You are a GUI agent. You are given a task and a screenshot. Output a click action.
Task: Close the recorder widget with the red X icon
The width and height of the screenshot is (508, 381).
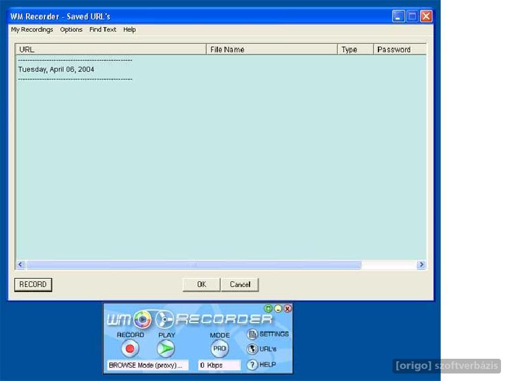(288, 309)
